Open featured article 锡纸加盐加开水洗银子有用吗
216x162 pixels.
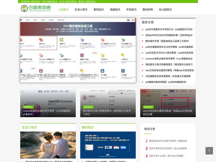click(x=168, y=141)
